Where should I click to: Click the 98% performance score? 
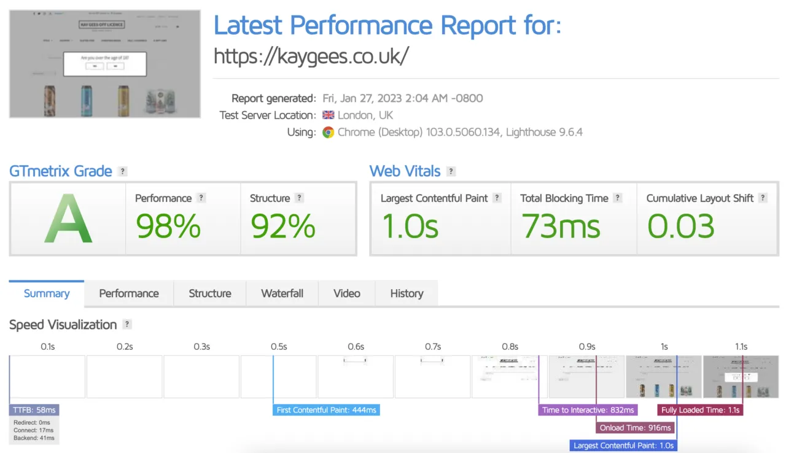[x=168, y=226]
